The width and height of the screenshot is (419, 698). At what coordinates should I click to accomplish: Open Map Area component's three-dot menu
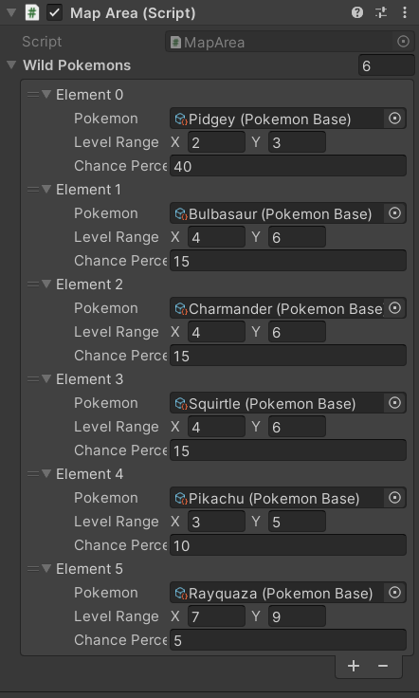click(x=405, y=12)
